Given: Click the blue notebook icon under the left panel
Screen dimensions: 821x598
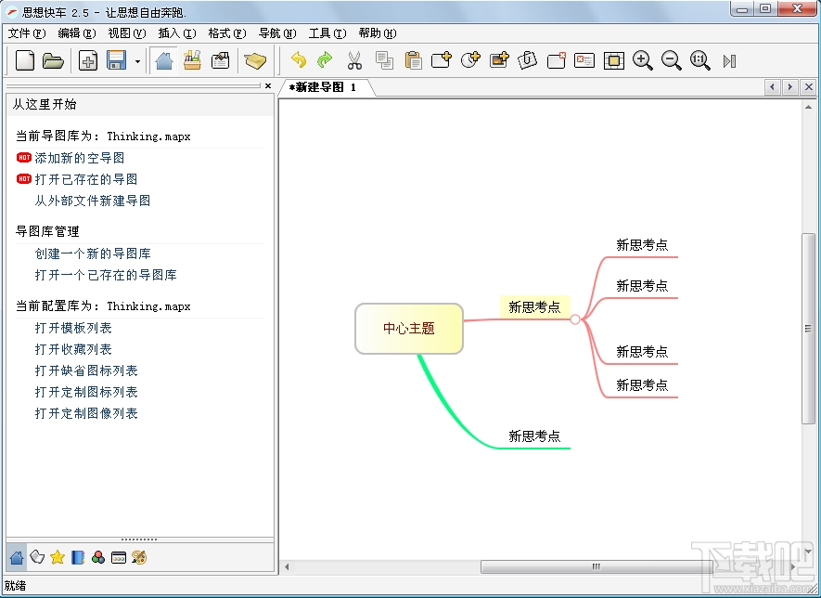Looking at the screenshot, I should click(78, 557).
